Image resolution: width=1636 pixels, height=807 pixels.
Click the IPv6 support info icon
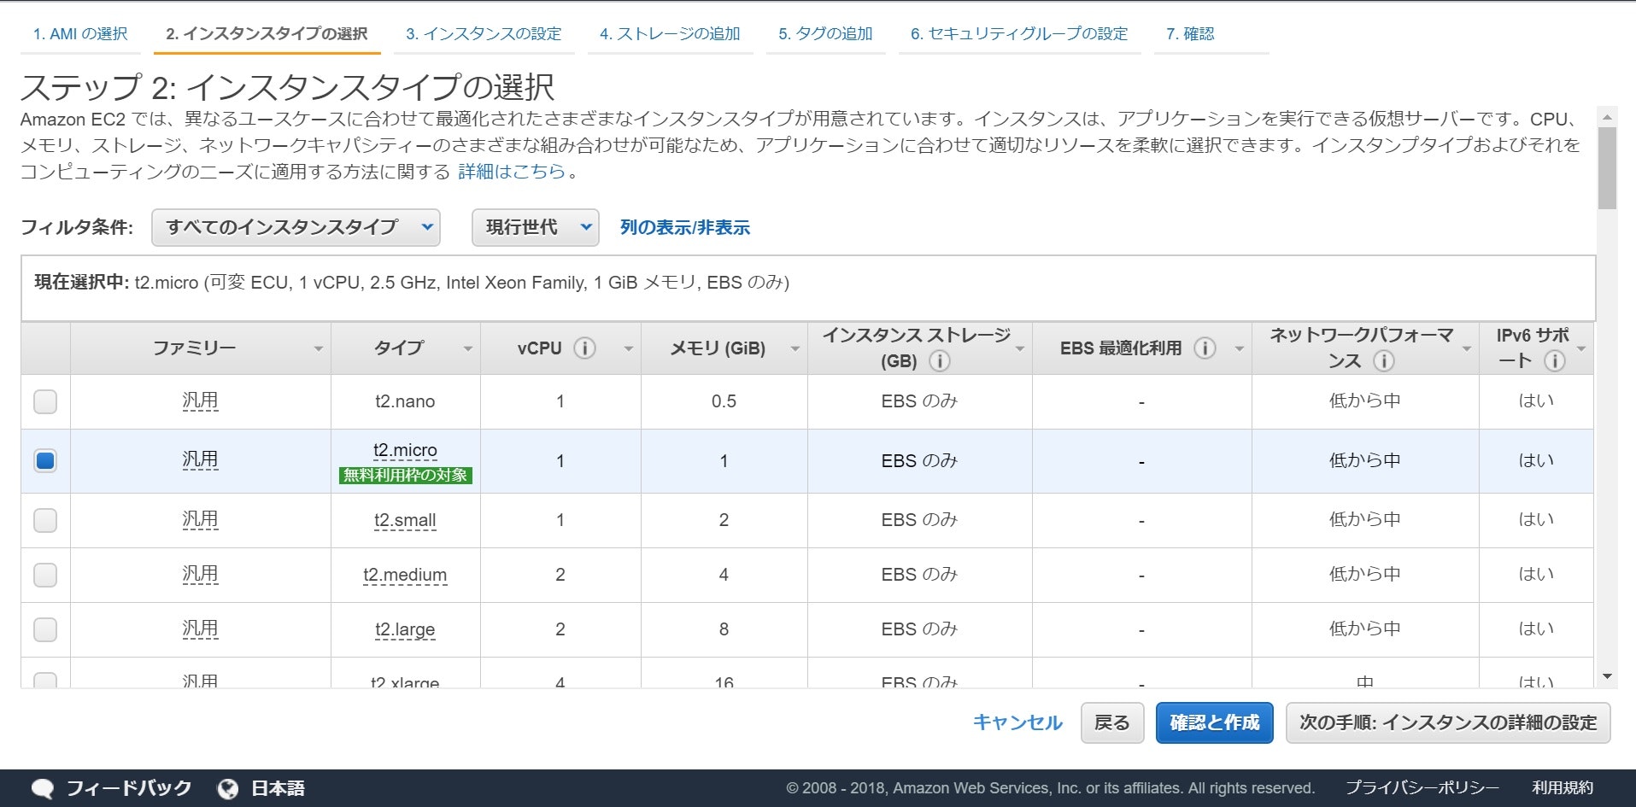(x=1555, y=360)
